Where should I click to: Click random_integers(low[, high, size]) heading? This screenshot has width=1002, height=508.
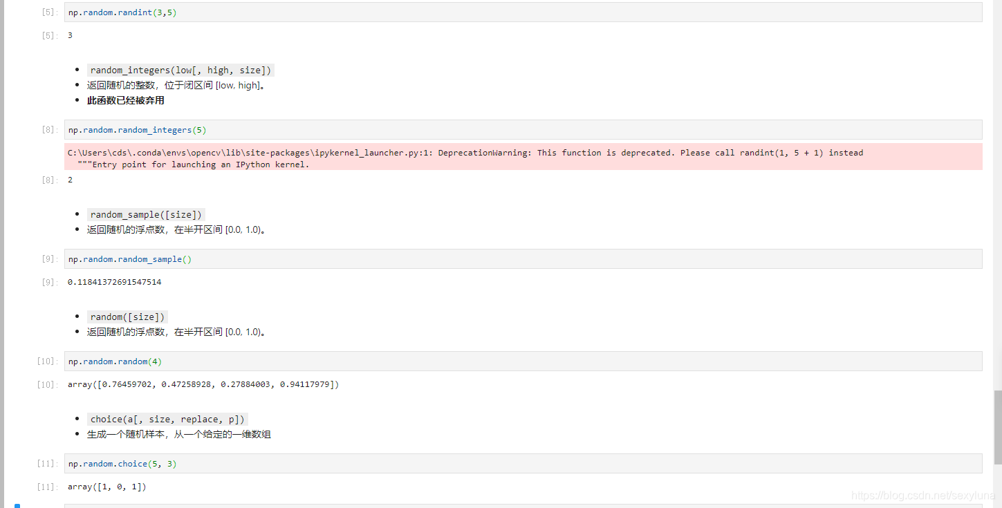tap(180, 70)
